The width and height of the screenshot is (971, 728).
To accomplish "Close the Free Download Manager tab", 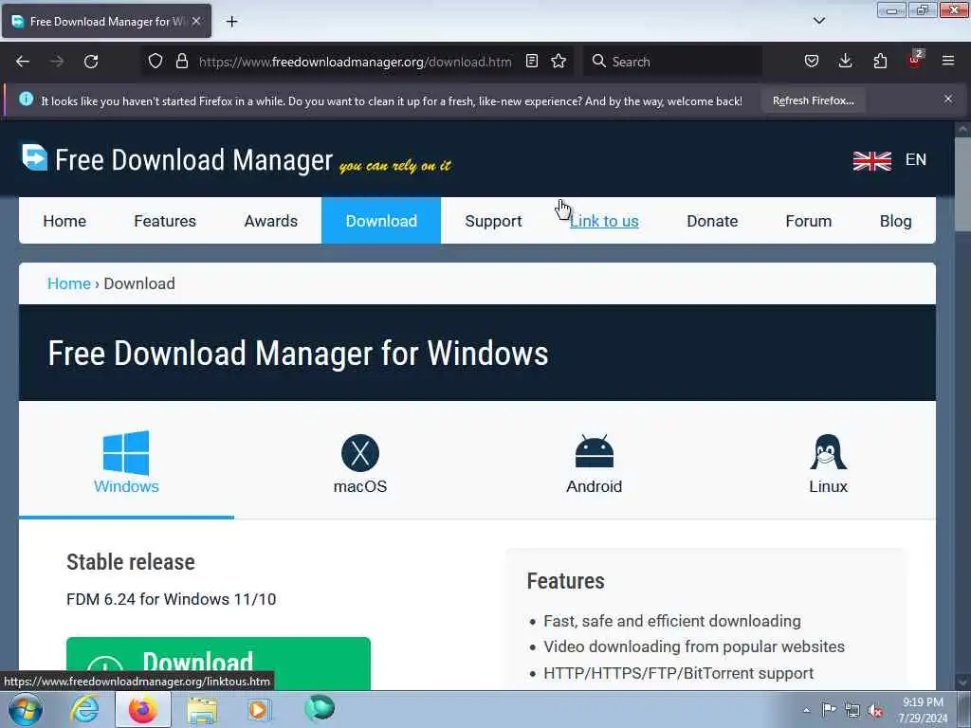I will tap(196, 21).
